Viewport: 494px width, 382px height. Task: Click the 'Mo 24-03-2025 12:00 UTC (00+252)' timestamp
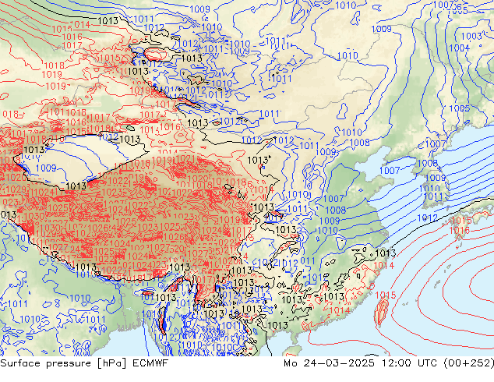pyautogui.click(x=389, y=363)
